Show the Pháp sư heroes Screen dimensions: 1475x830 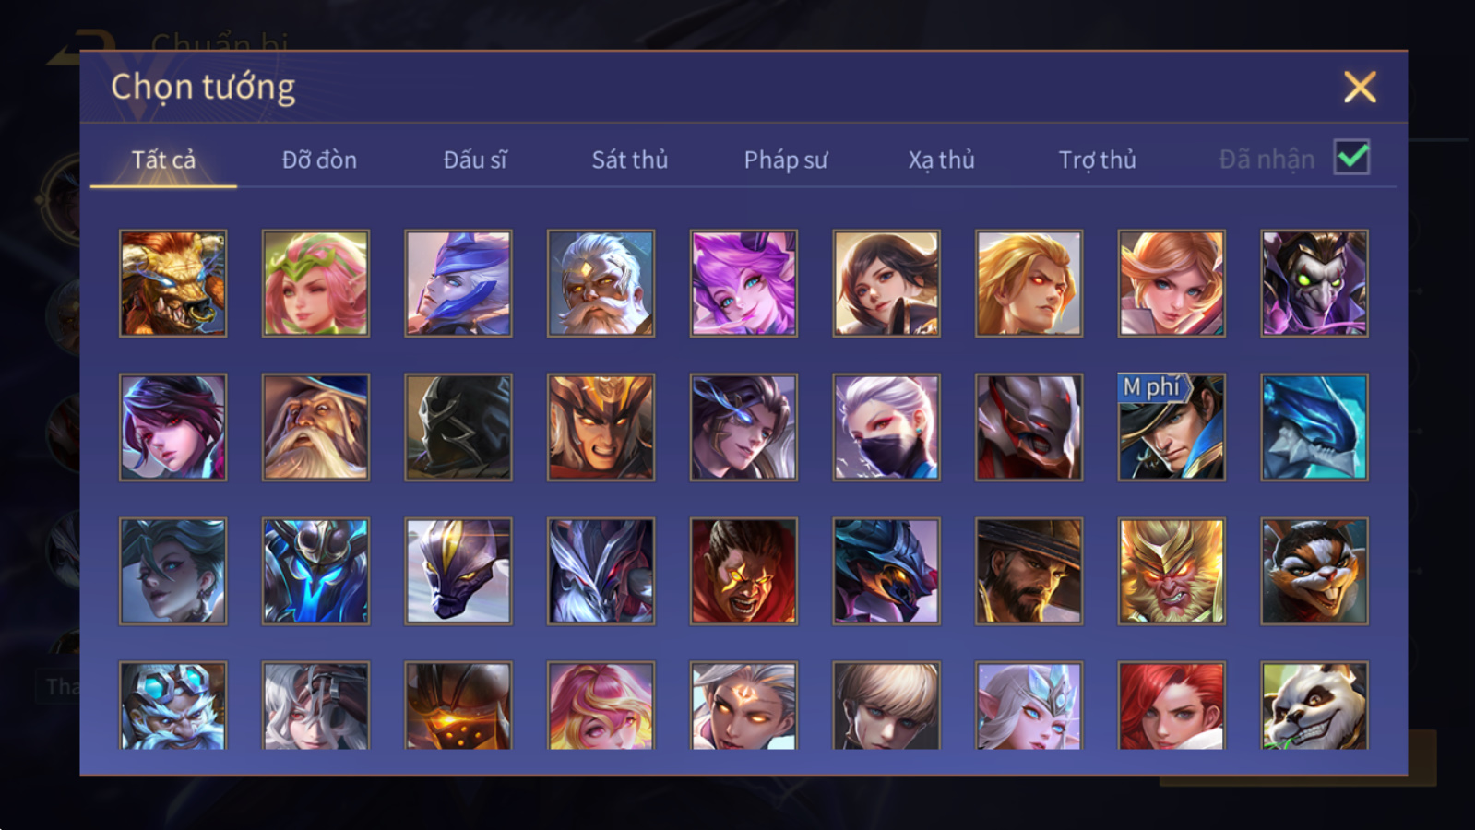(x=785, y=160)
